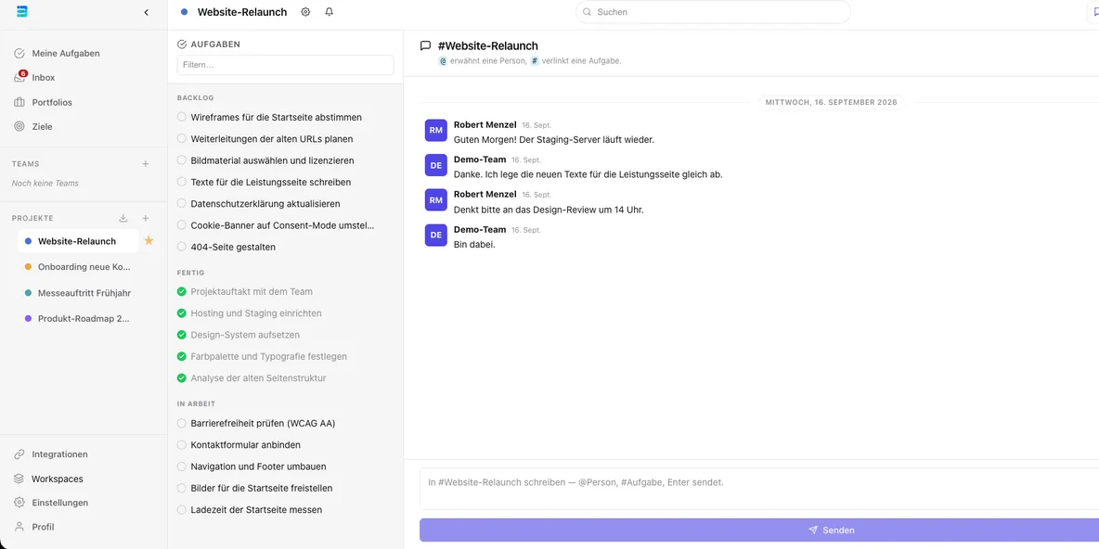Collapse the sidebar with the chevron
1099x549 pixels.
pos(146,12)
